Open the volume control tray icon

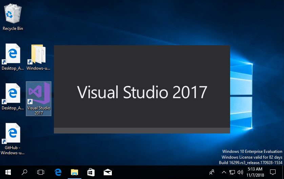tap(240, 172)
